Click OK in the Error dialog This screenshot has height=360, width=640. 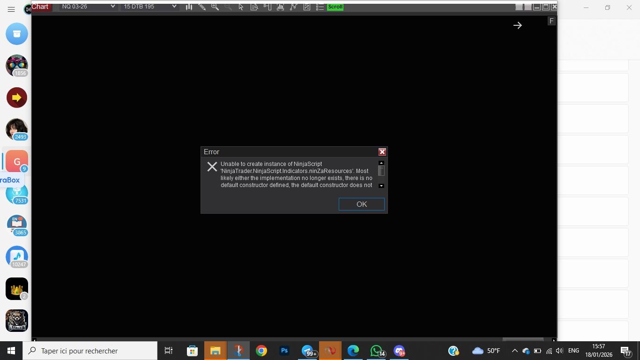pos(361,204)
